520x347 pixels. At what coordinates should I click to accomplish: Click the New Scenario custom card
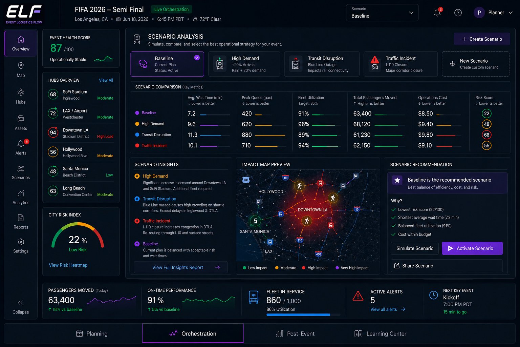point(476,64)
